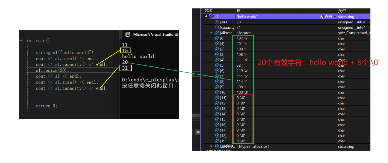Click the return 0; code line
Viewport: 388px width, 163px height.
pos(46,106)
